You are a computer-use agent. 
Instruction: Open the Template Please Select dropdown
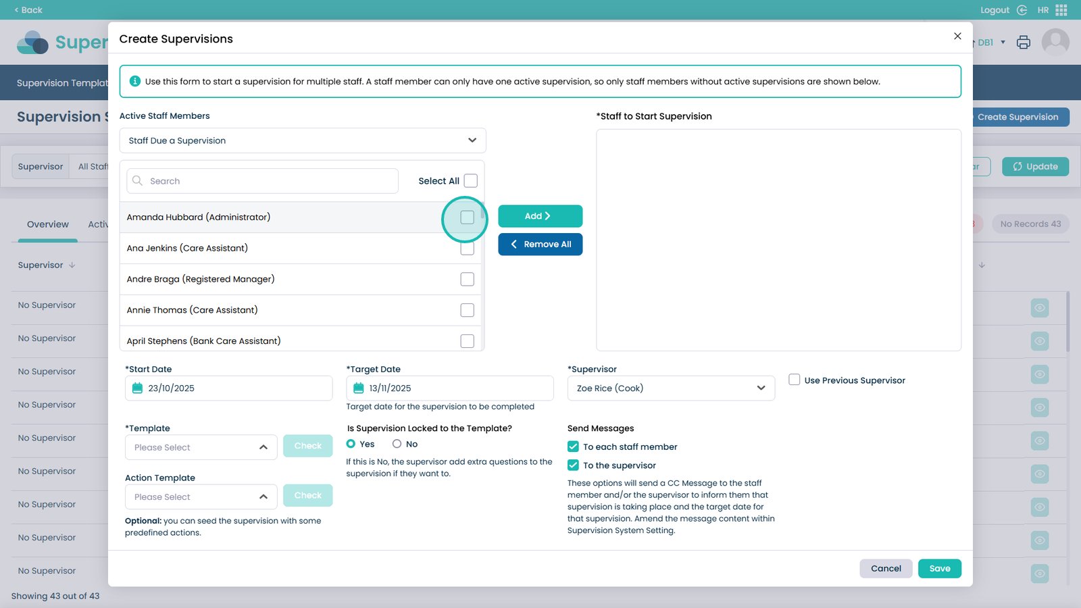201,448
